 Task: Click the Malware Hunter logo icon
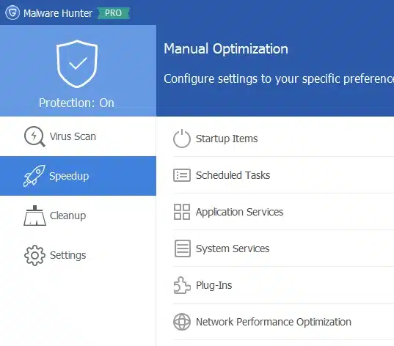12,12
